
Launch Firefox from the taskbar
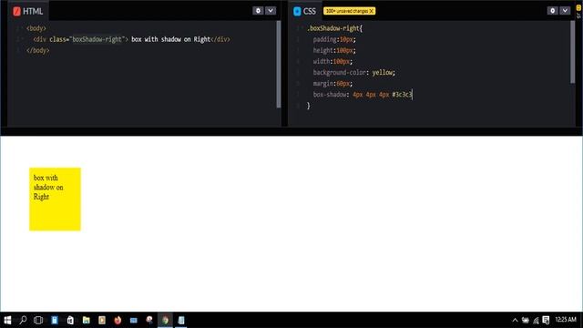(118, 320)
